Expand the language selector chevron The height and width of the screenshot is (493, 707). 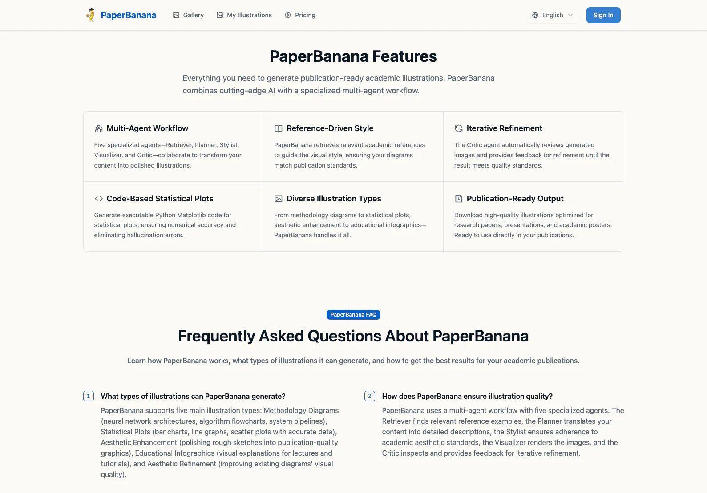(570, 15)
